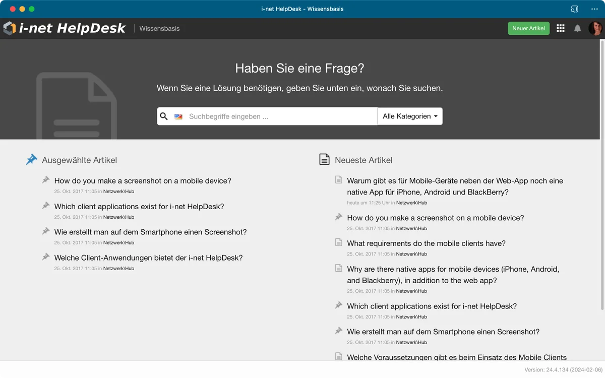The width and height of the screenshot is (605, 378).
Task: Click the user profile avatar
Action: tap(595, 28)
